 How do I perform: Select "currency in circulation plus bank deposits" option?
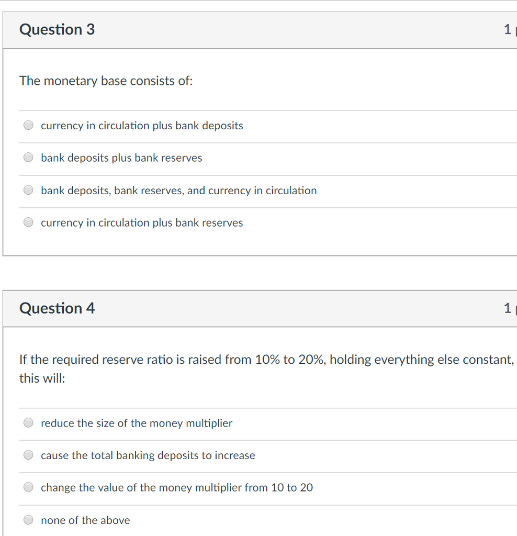28,125
